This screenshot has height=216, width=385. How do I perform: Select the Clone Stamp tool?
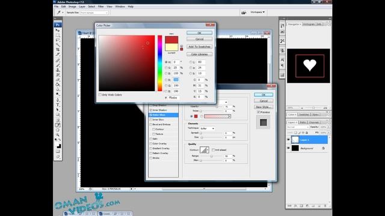(x=58, y=70)
